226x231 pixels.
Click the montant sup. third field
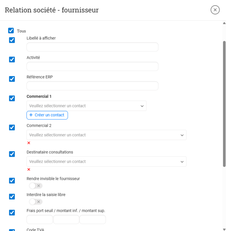(x=93, y=219)
